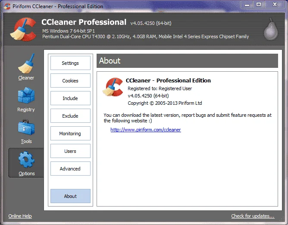Maximize the CCleaner window

point(259,5)
